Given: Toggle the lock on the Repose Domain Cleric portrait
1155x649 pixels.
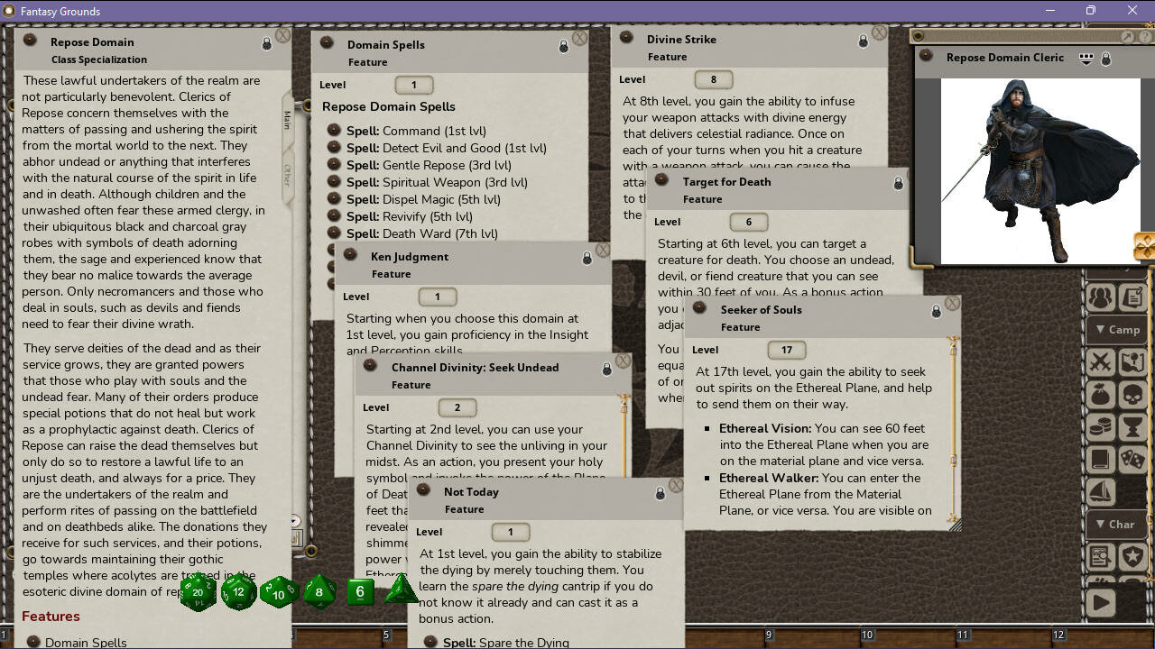Looking at the screenshot, I should pyautogui.click(x=1106, y=57).
